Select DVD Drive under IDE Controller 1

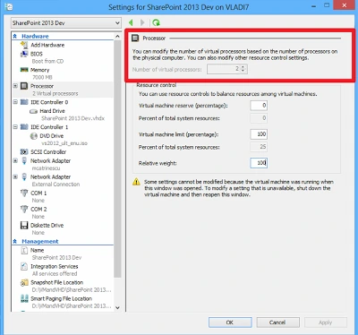(52, 136)
